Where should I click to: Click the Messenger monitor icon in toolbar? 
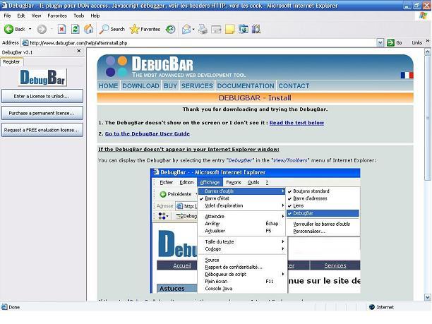(x=244, y=29)
